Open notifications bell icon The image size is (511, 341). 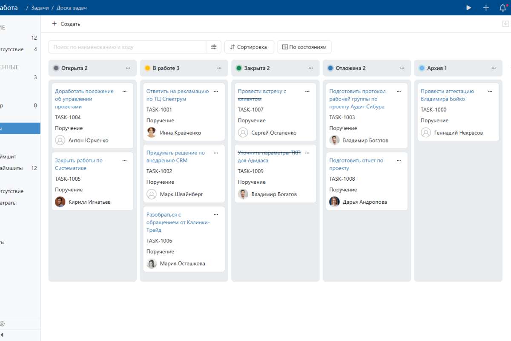(503, 8)
